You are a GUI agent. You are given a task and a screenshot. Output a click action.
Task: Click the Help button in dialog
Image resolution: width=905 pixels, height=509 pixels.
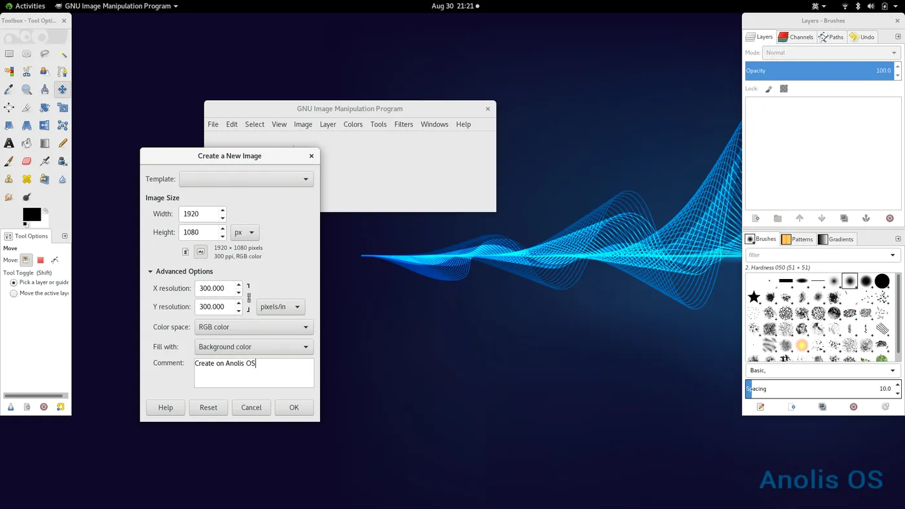coord(165,408)
